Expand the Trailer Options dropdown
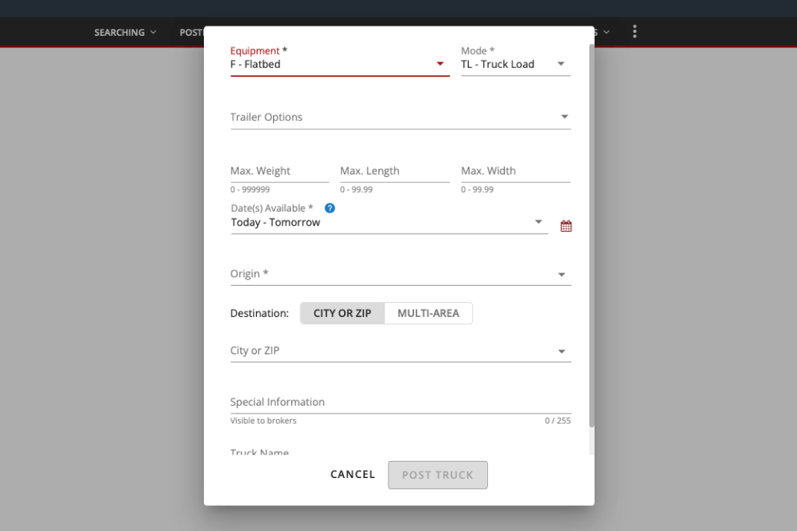Image resolution: width=797 pixels, height=531 pixels. pyautogui.click(x=564, y=117)
